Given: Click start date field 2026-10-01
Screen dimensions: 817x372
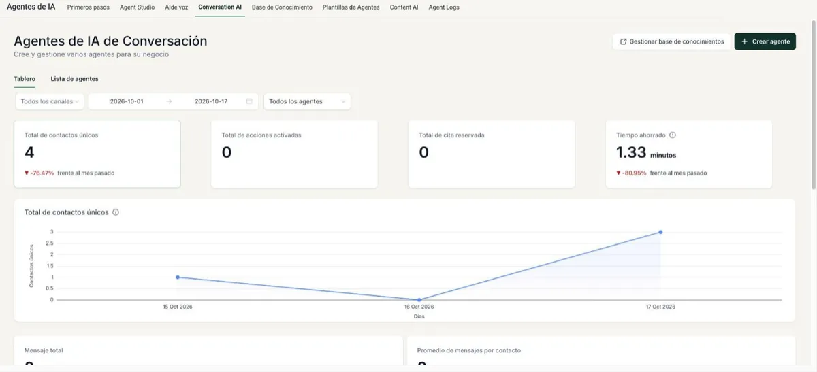Looking at the screenshot, I should (x=127, y=101).
